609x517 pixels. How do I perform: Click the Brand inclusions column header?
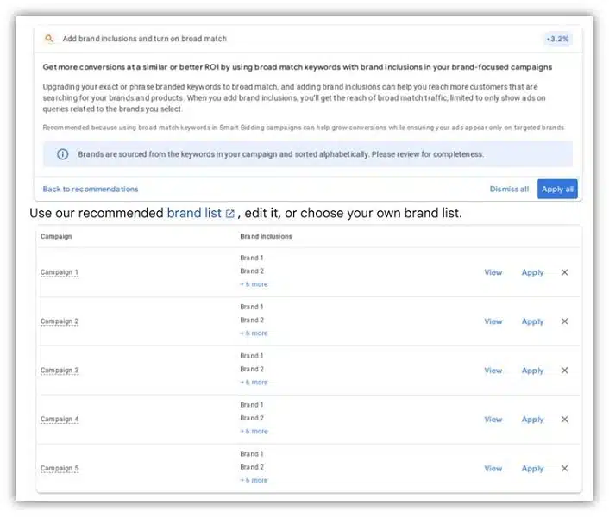coord(266,237)
